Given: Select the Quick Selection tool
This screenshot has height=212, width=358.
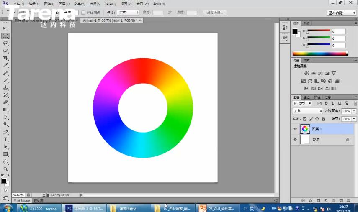Looking at the screenshot, I should point(6,51).
